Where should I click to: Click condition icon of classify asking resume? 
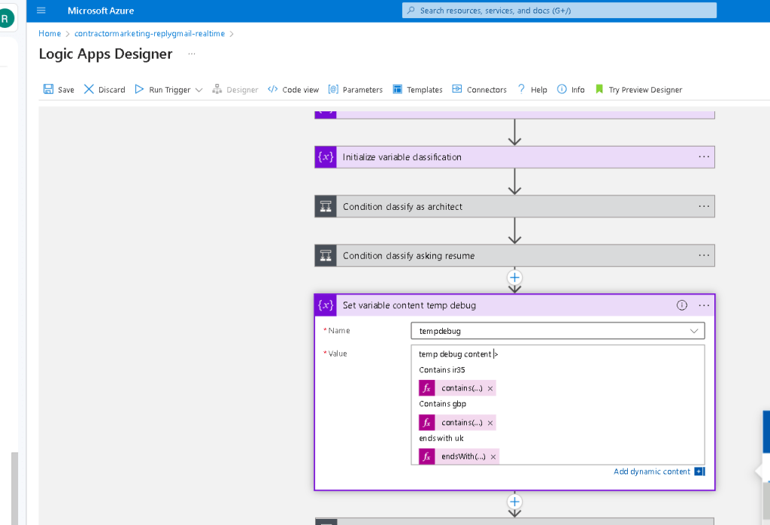click(x=326, y=256)
